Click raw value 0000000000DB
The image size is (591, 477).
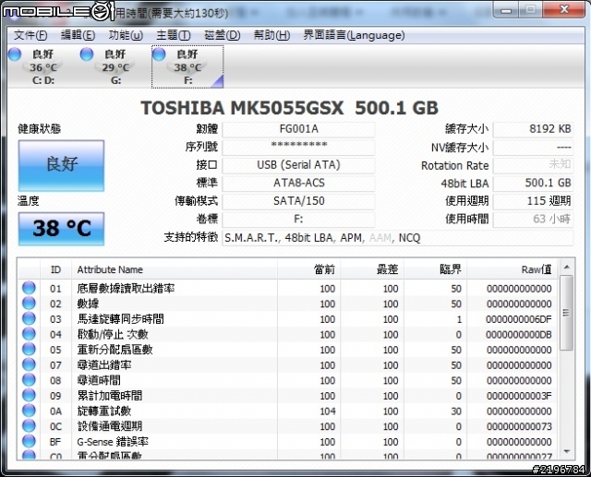pos(519,335)
